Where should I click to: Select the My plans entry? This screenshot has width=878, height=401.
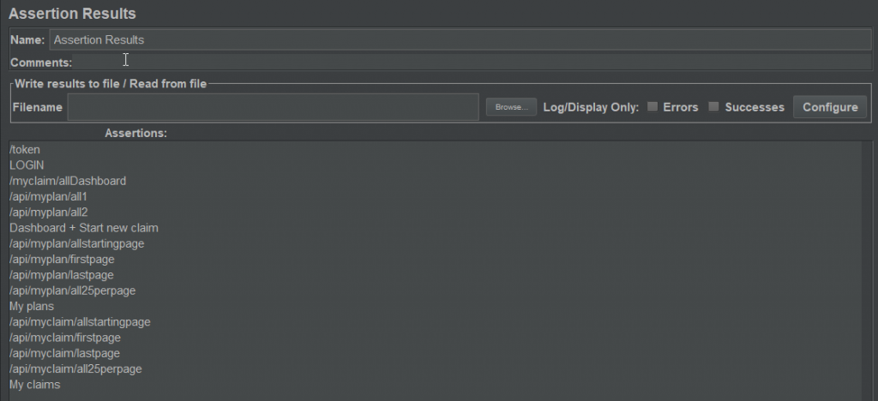point(32,307)
